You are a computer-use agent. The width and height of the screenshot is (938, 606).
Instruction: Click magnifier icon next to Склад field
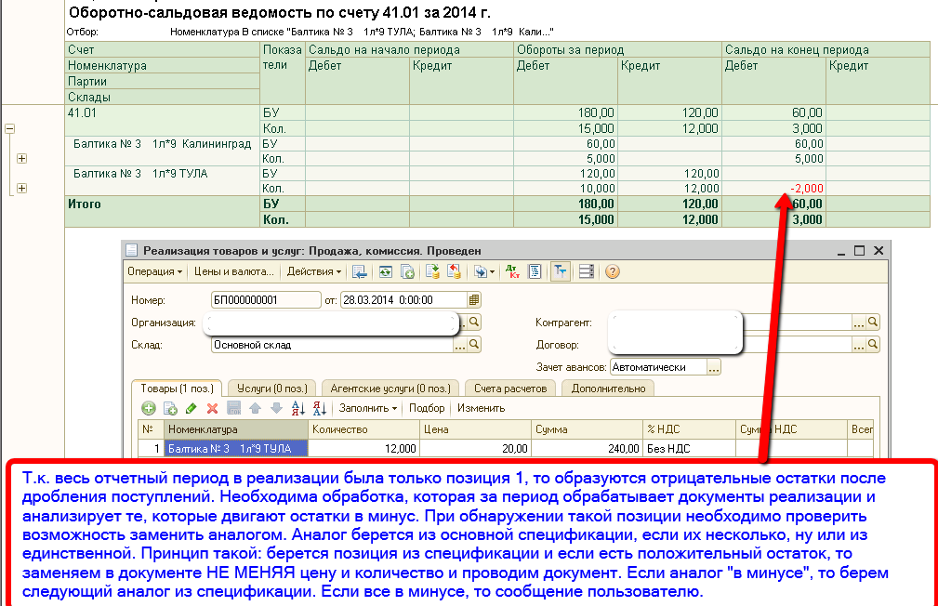[474, 345]
